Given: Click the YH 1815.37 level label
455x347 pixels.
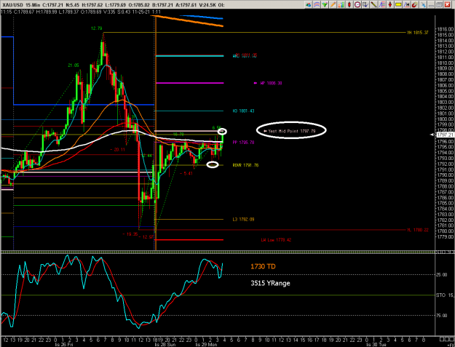Looking at the screenshot, I should point(417,33).
